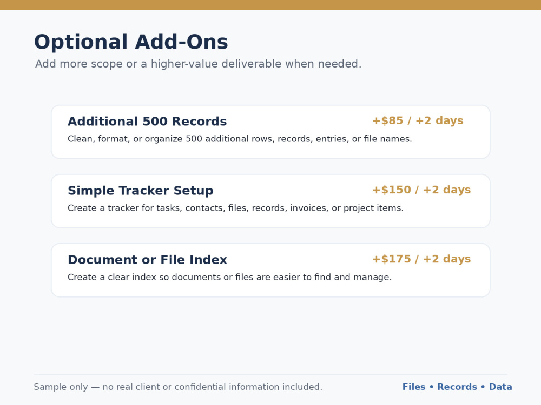Click the 'Files • Records • Data' footer text
This screenshot has width=541, height=405.
tap(457, 387)
